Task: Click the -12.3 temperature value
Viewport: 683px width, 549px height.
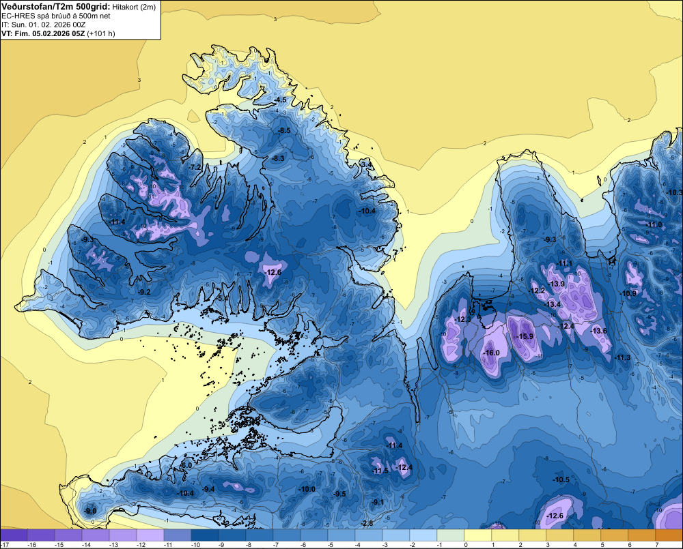Action: click(462, 320)
